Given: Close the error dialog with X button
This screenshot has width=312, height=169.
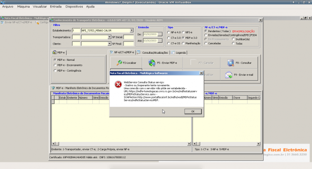Looking at the screenshot, I should (x=201, y=73).
